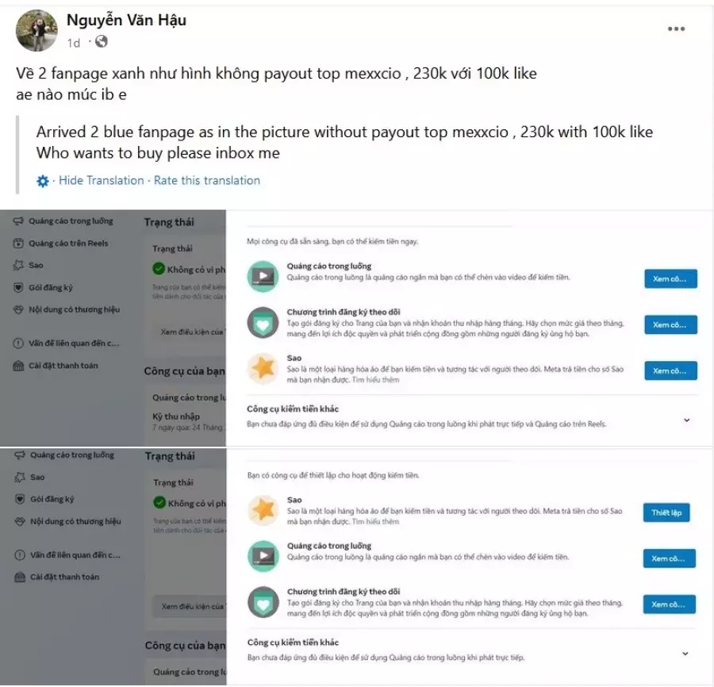The height and width of the screenshot is (687, 714).
Task: Click the in-stream ads video icon in upper panel
Action: [x=263, y=276]
